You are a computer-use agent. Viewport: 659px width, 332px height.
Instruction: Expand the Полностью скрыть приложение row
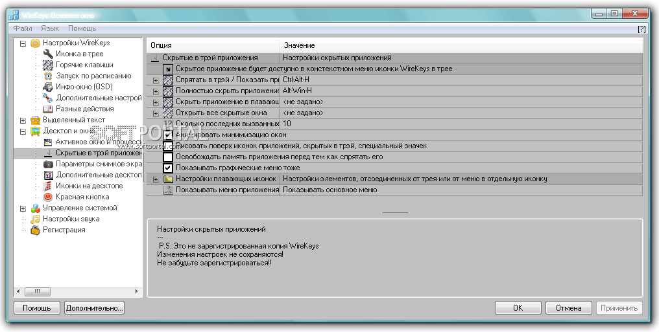(156, 91)
